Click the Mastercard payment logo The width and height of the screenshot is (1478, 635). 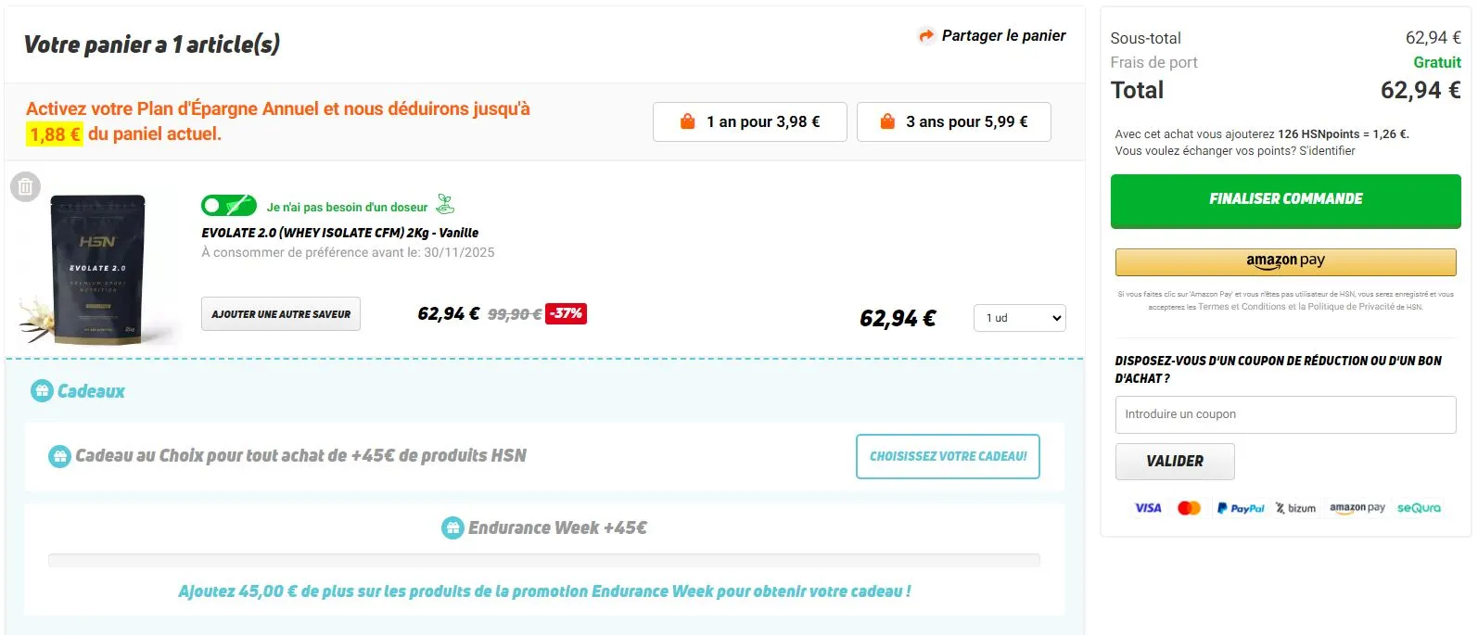1189,508
